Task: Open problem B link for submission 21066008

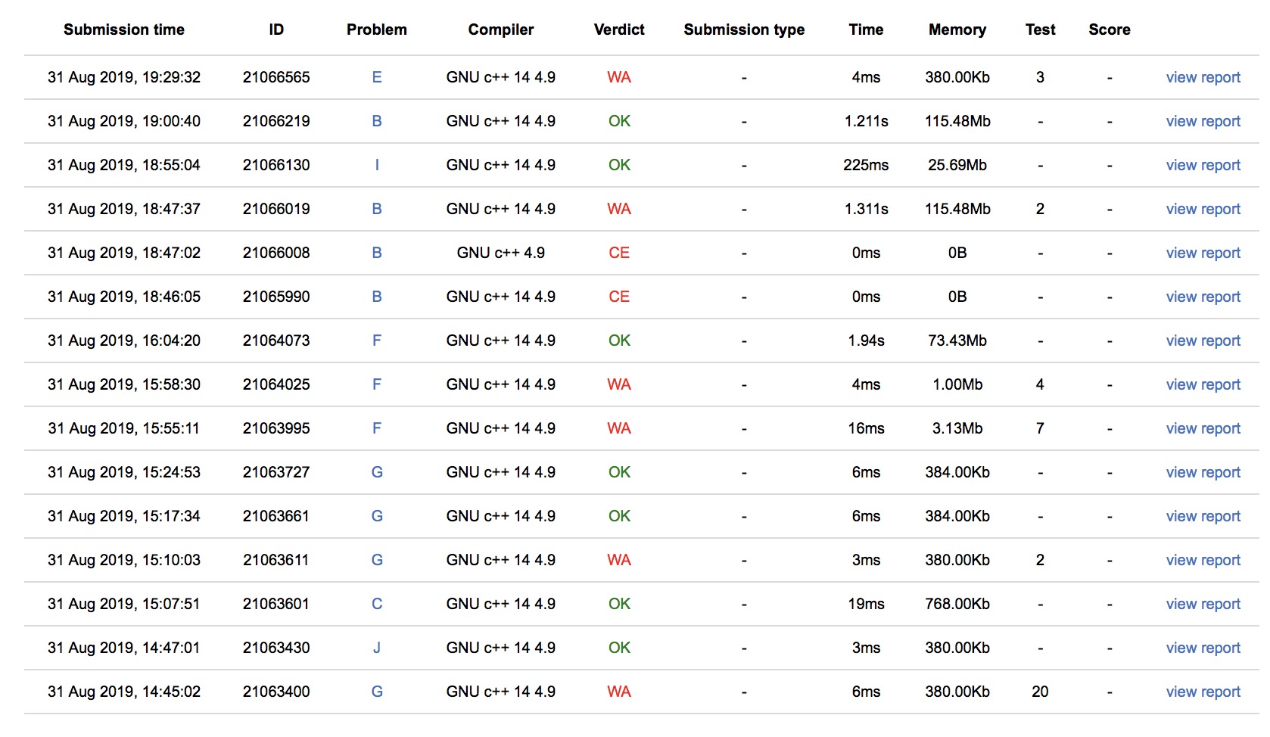Action: pos(377,253)
